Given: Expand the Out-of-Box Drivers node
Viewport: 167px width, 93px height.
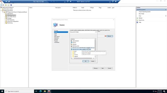Looking at the screenshot, I should tap(4, 17).
